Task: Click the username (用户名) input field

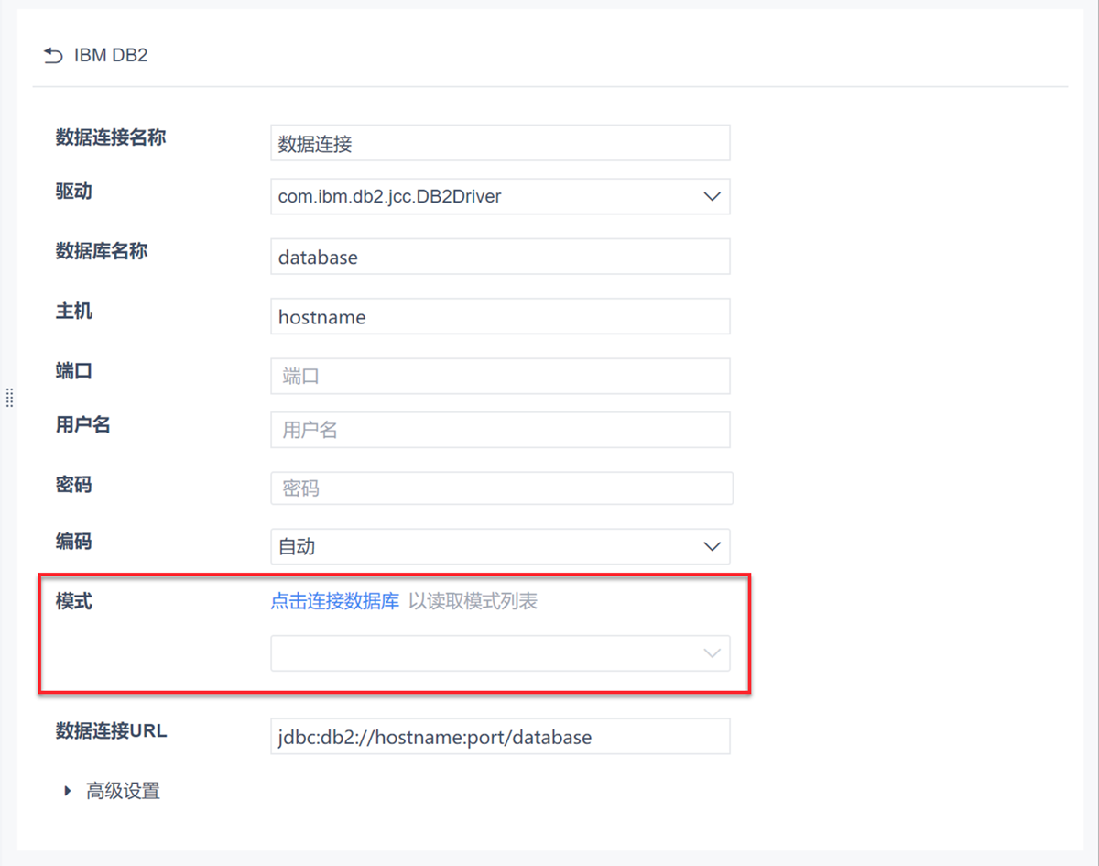Action: pyautogui.click(x=500, y=430)
